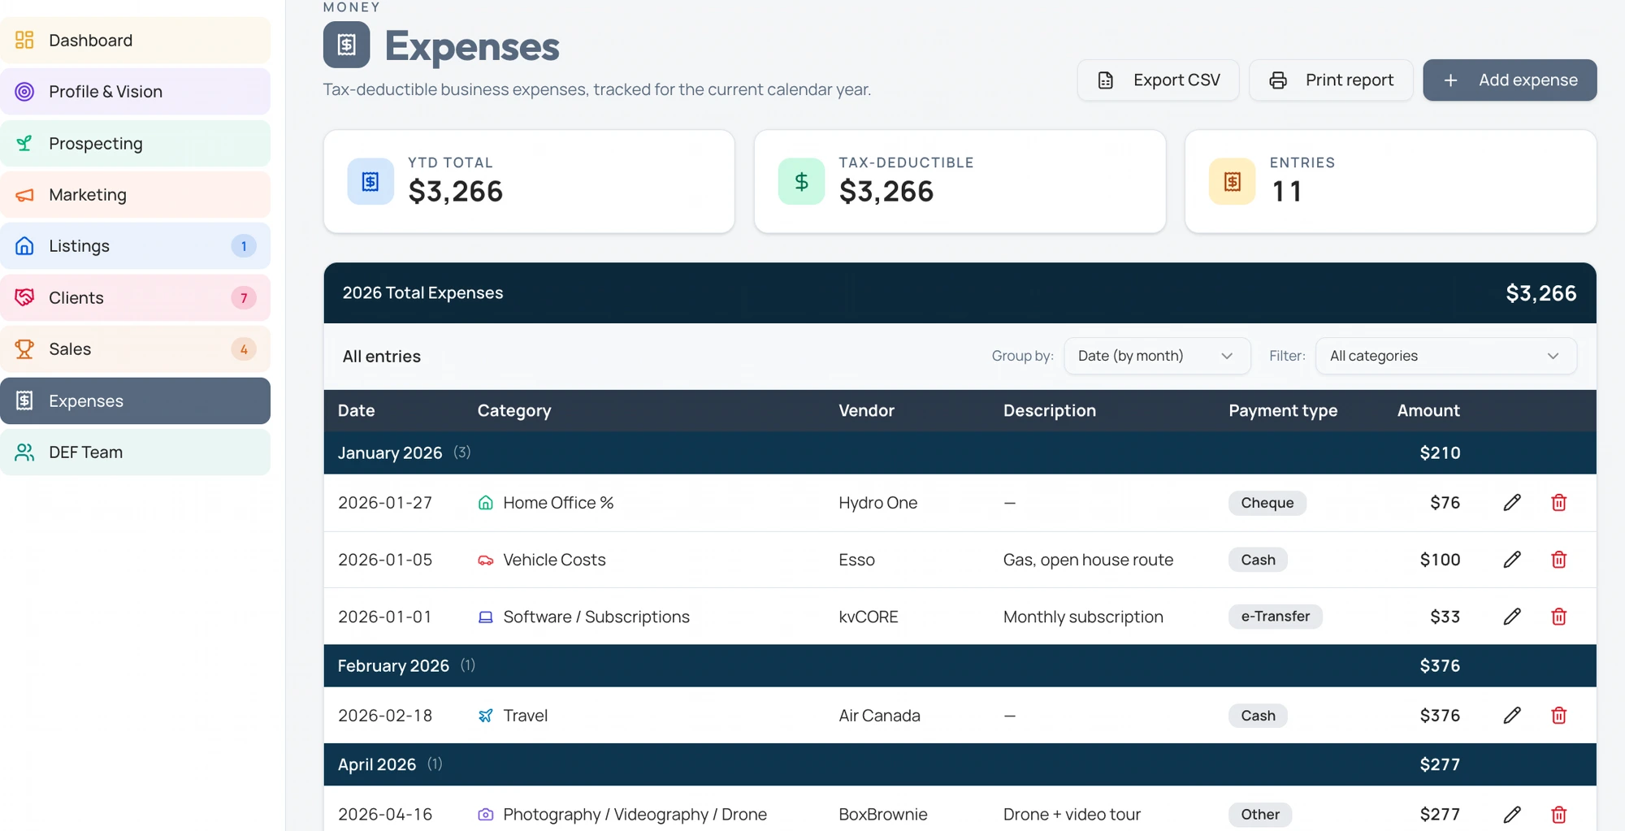Click the YTD Total card icon

pos(370,181)
